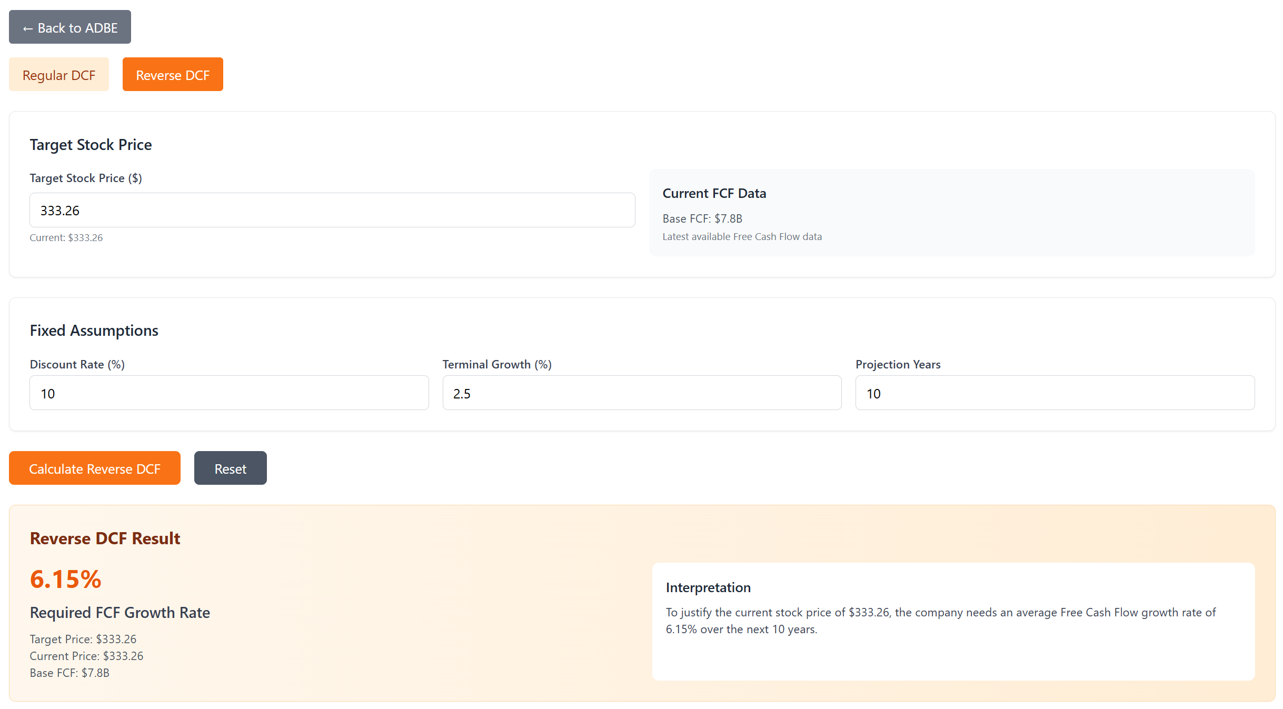The height and width of the screenshot is (709, 1283).
Task: Click the Fixed Assumptions heading
Action: click(94, 331)
